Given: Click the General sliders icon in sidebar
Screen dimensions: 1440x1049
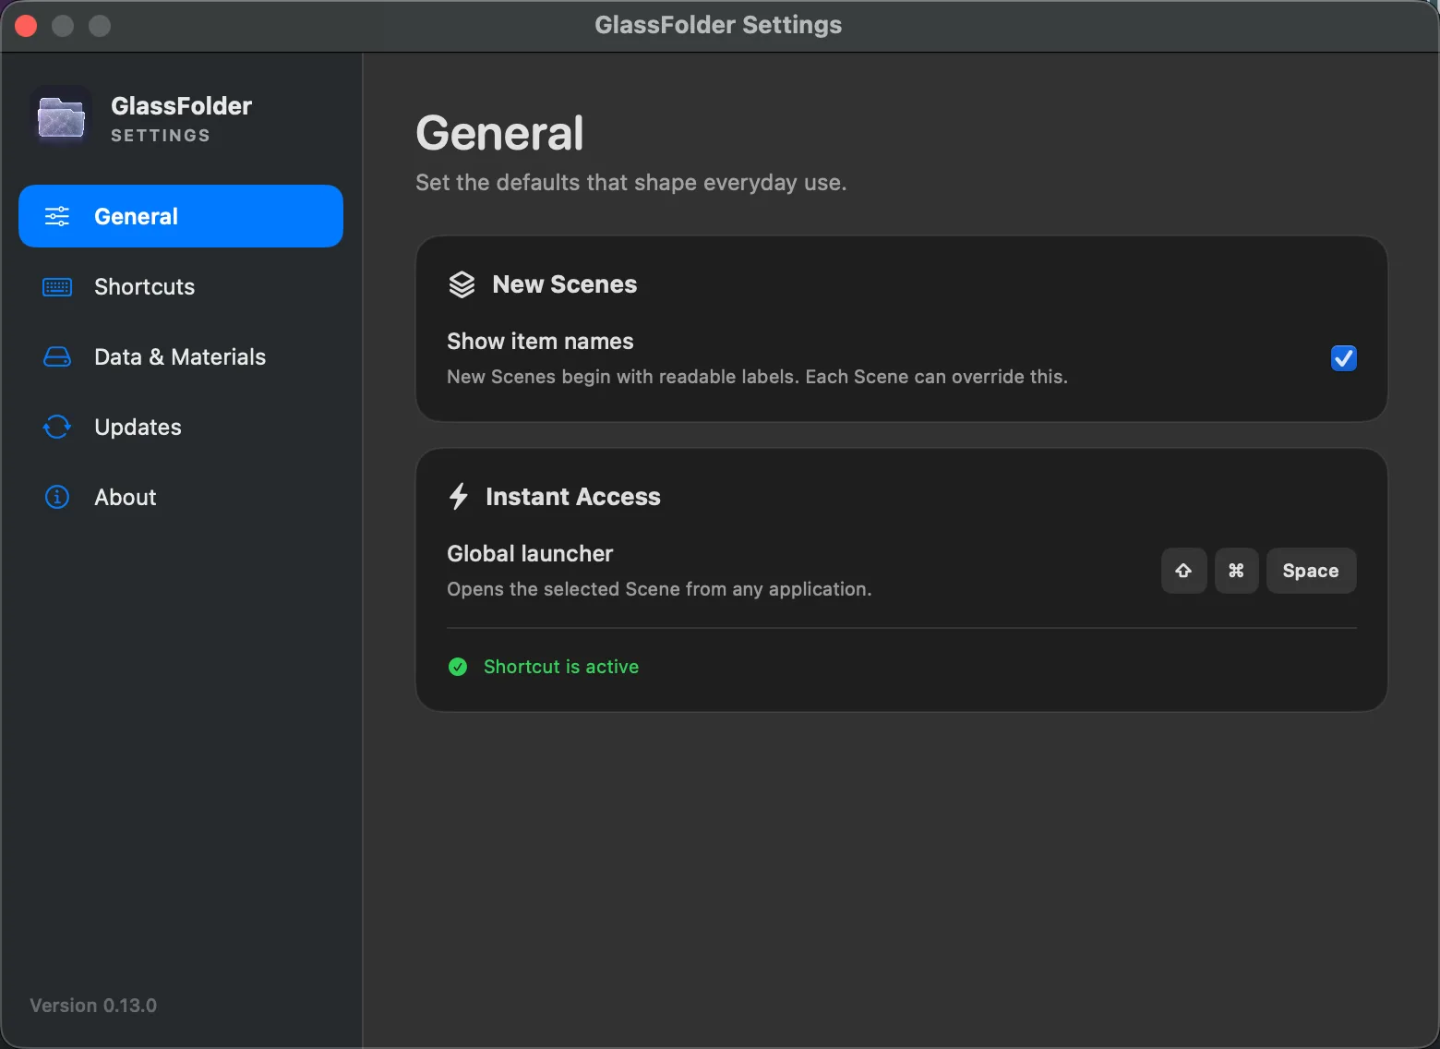Looking at the screenshot, I should tap(57, 216).
